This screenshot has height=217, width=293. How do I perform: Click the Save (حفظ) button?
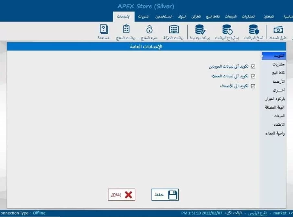click(x=165, y=195)
